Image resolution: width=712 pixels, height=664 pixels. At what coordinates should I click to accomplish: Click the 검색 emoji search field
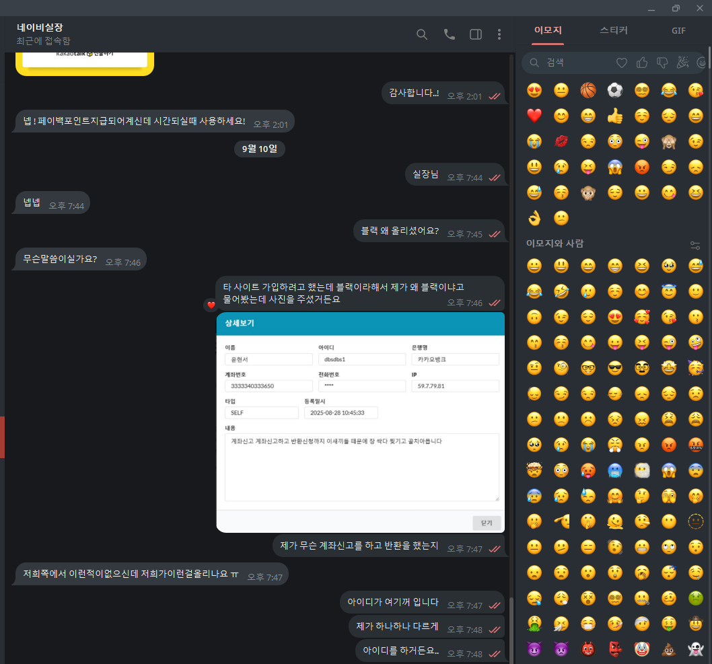572,63
